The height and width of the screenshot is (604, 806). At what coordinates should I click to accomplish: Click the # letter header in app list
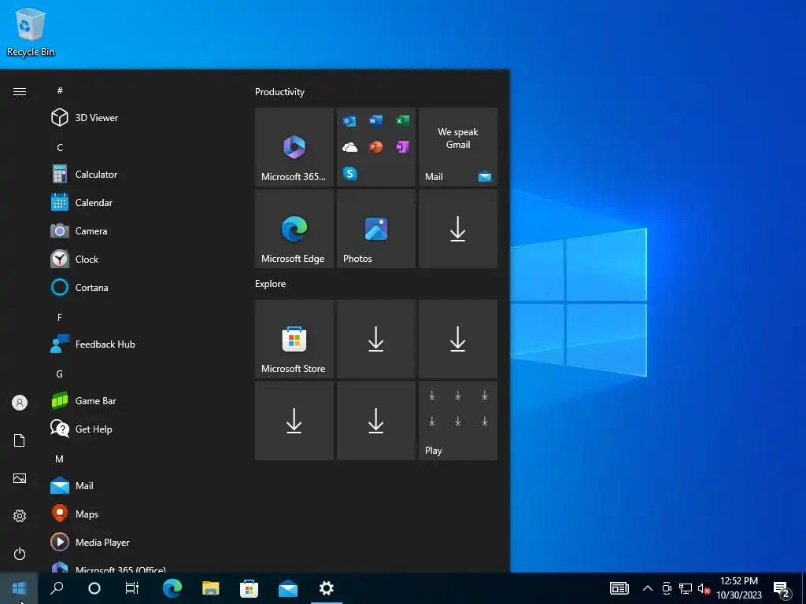60,90
